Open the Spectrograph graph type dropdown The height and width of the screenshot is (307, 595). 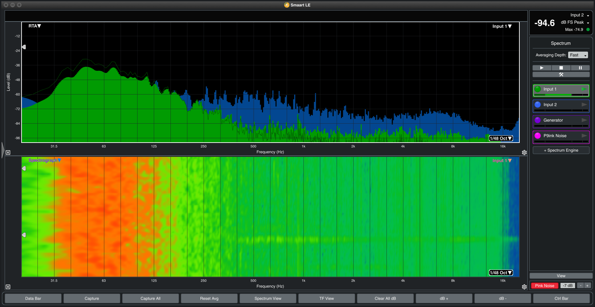(x=45, y=160)
